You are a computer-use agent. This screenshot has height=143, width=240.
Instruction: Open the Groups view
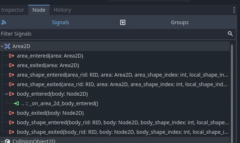click(x=180, y=22)
